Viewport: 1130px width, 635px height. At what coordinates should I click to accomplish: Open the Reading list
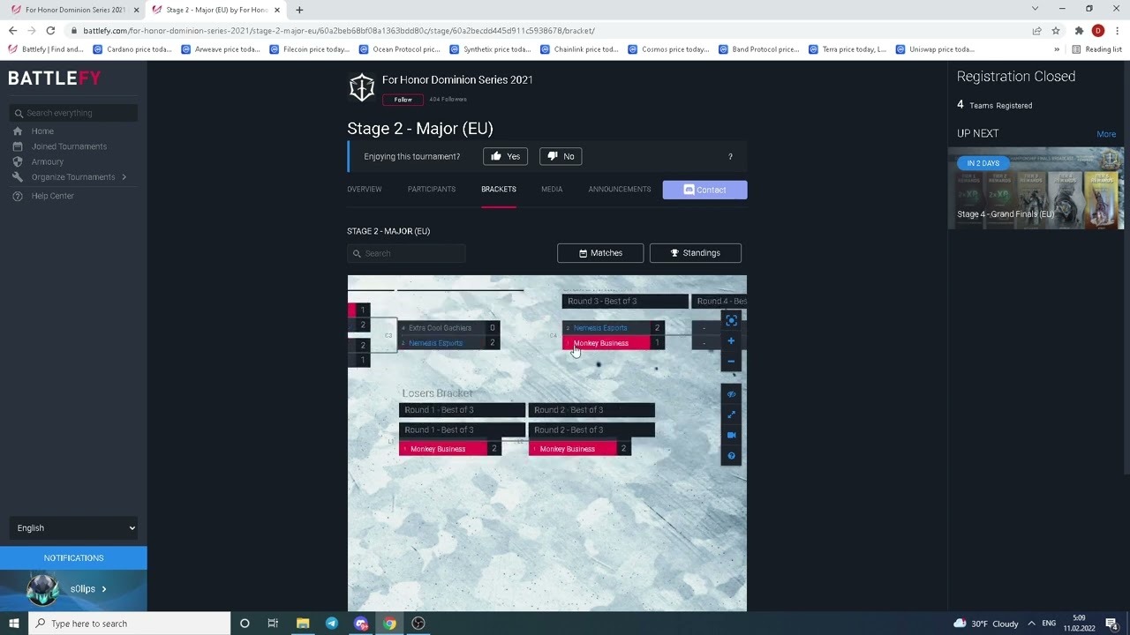tap(1098, 49)
